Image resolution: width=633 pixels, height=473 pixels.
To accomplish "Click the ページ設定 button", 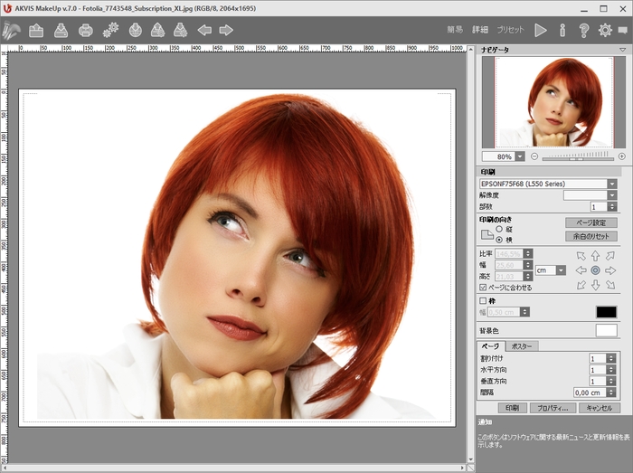I will (x=591, y=222).
